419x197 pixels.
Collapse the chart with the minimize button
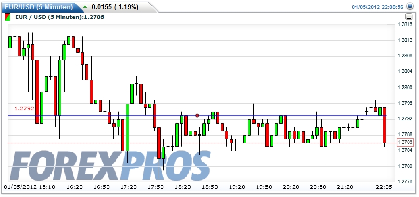[x=409, y=17]
